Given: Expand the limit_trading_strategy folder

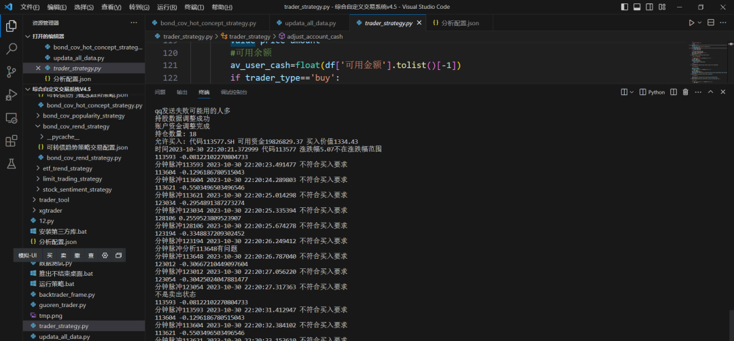Looking at the screenshot, I should pos(84,179).
